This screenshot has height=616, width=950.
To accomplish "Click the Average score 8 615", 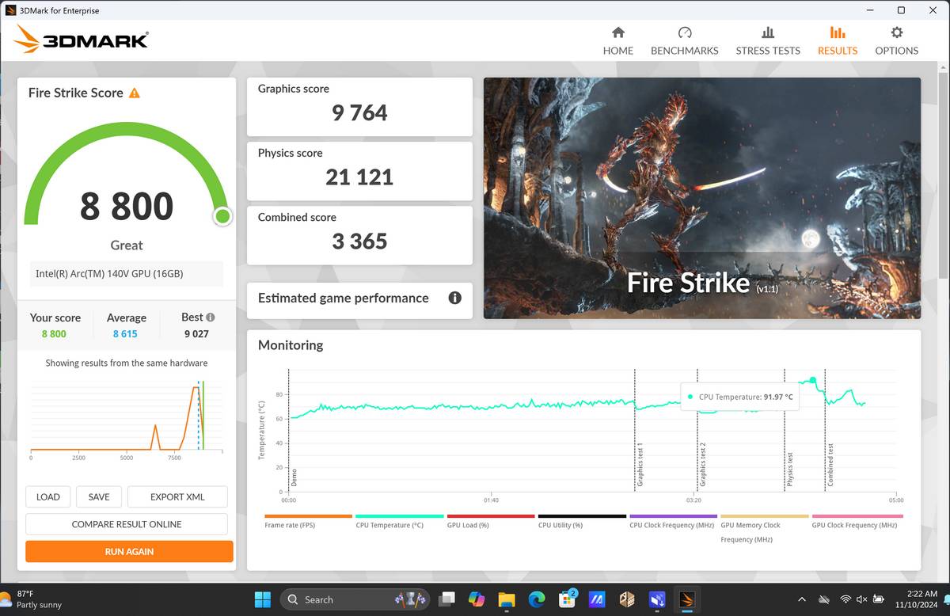I will pos(125,333).
